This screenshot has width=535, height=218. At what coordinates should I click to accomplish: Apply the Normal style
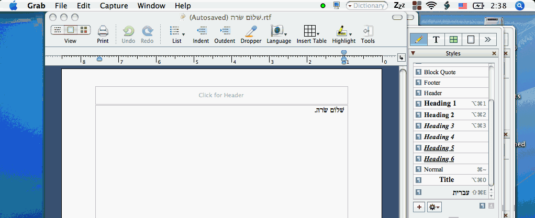point(451,169)
